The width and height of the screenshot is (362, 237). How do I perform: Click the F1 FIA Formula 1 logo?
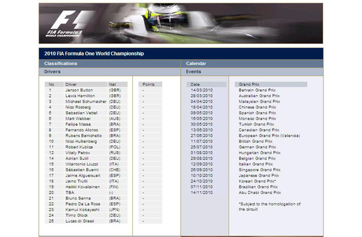point(69,24)
